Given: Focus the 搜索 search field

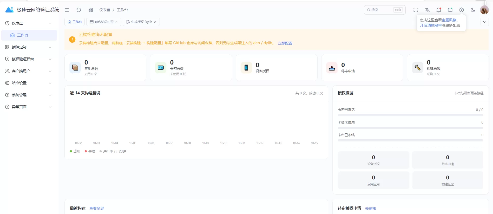Looking at the screenshot, I should coord(385,10).
